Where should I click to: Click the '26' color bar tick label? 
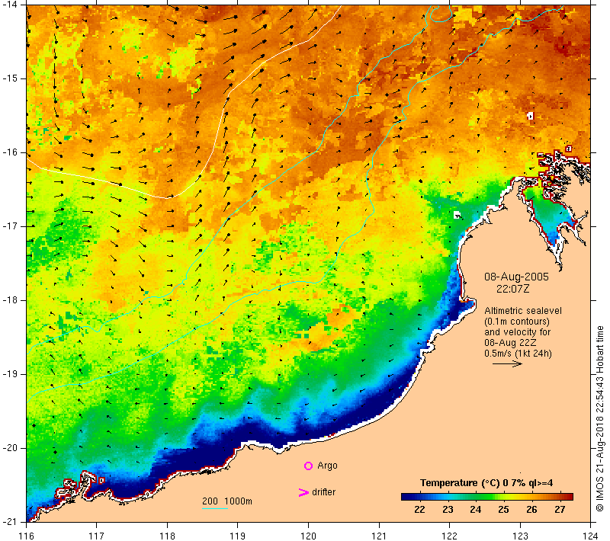tap(531, 510)
